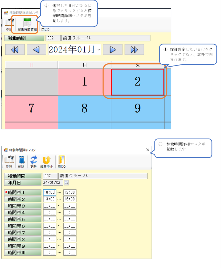Screen dimensions: 221x269
Task: Click the 時間帯1 start time field
Action: (50, 193)
